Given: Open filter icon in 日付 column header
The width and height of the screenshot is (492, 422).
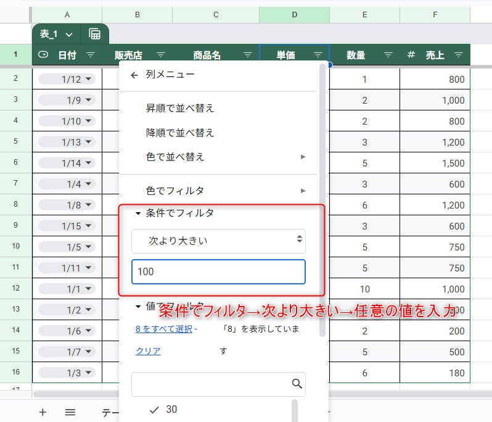Looking at the screenshot, I should click(91, 55).
